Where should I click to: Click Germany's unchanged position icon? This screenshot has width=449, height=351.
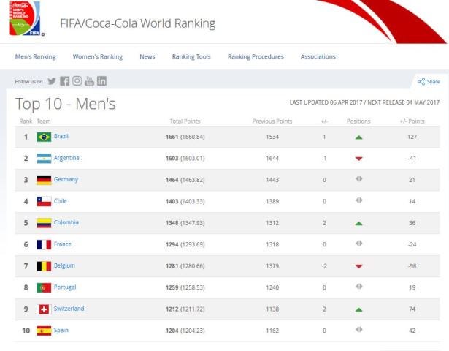358,178
